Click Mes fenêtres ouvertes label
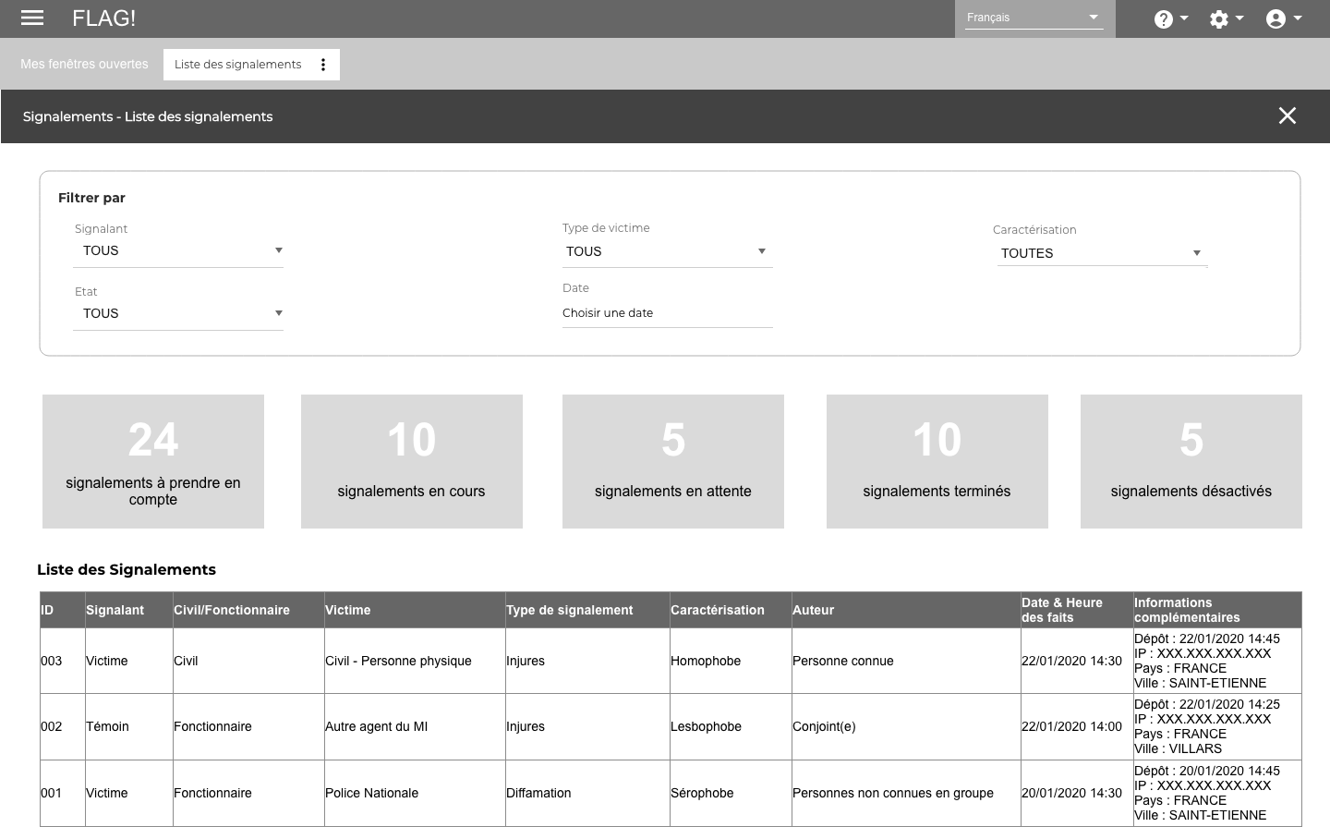The height and width of the screenshot is (827, 1330). click(x=84, y=64)
